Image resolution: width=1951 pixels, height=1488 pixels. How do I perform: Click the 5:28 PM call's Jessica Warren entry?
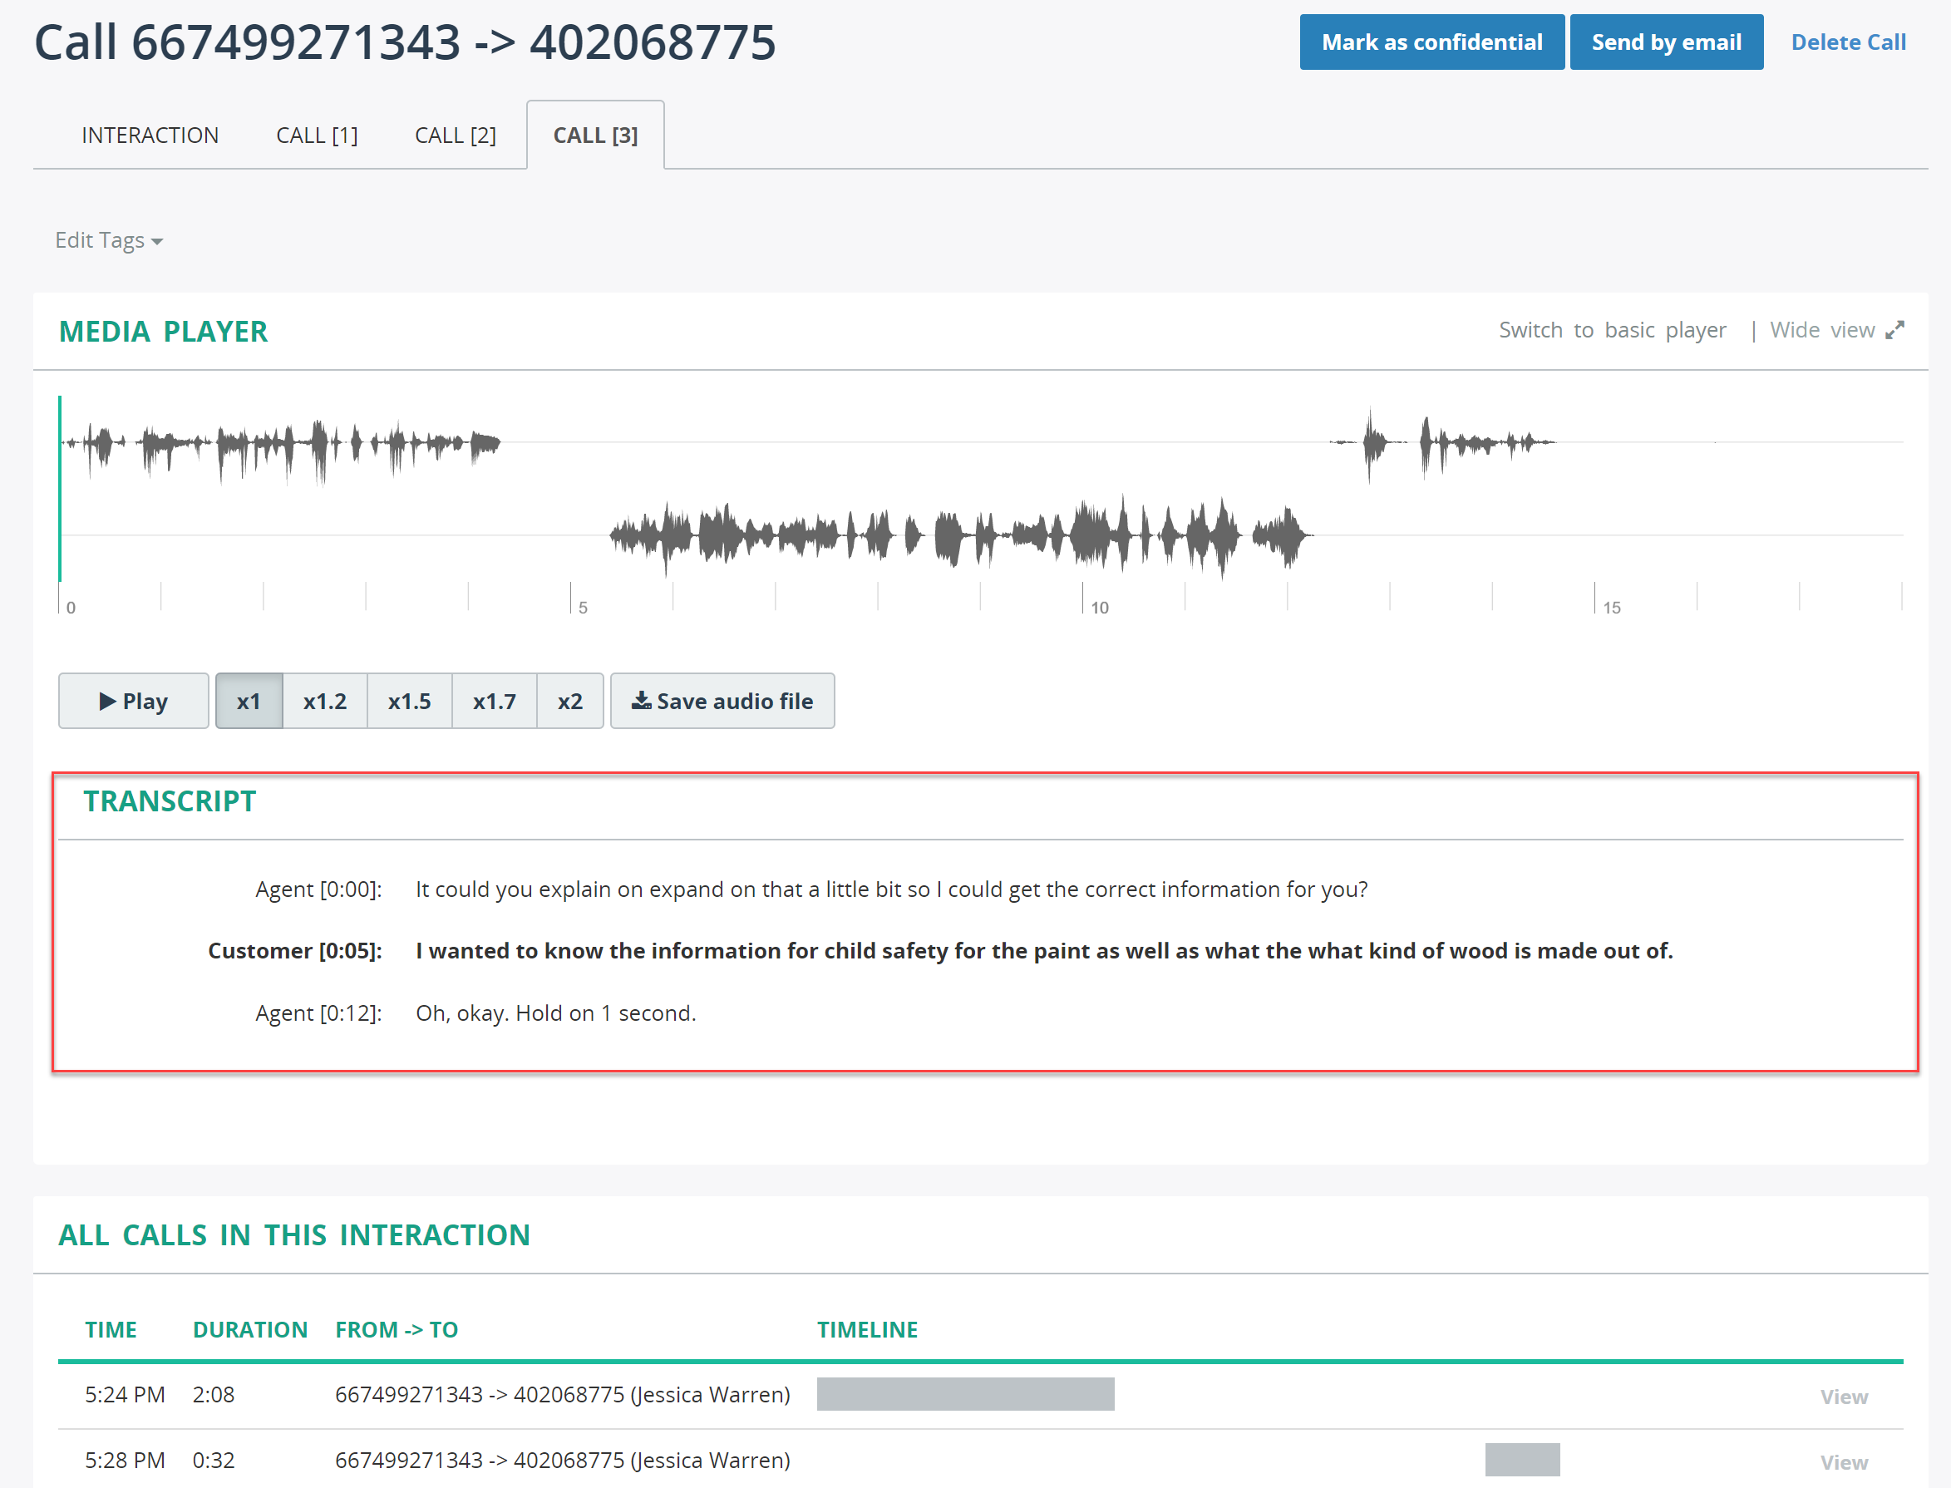click(563, 1460)
